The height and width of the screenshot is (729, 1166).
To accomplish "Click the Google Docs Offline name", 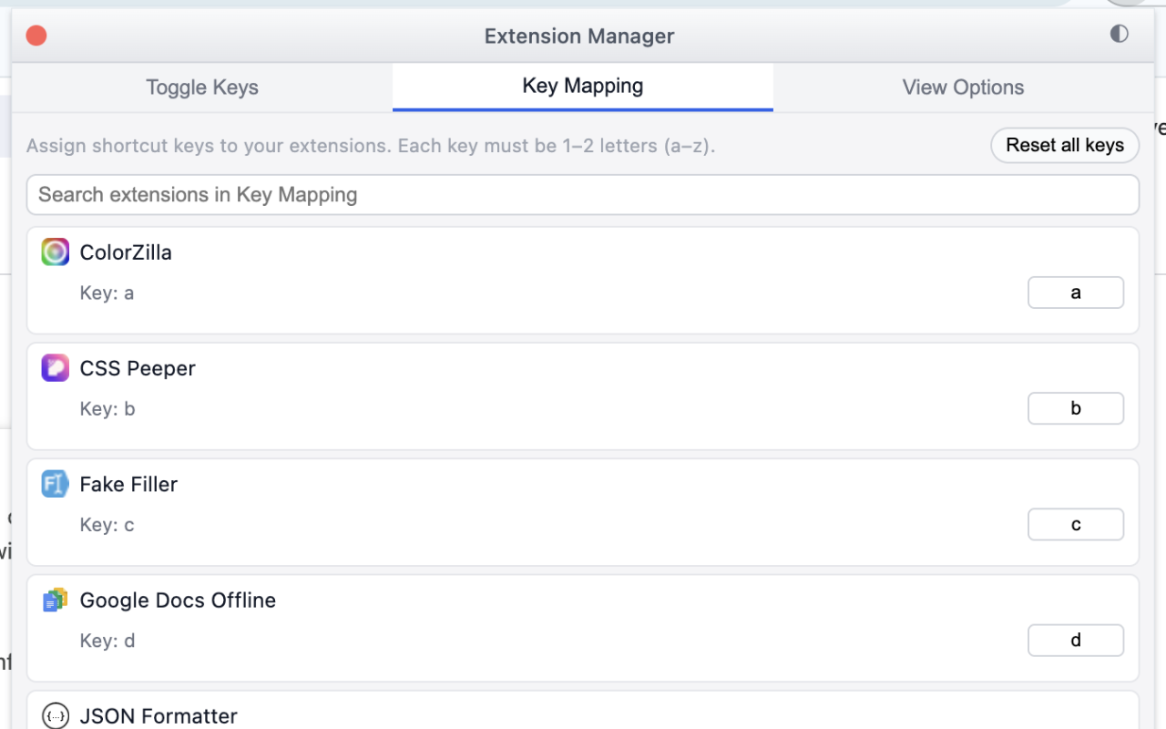I will click(x=178, y=600).
